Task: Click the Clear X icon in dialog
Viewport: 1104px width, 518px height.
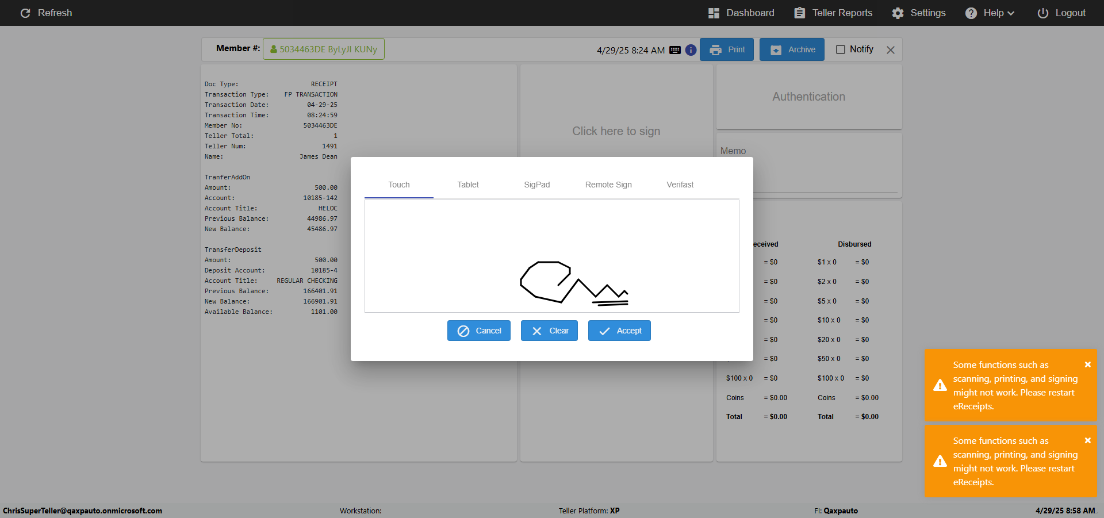Action: (x=536, y=331)
